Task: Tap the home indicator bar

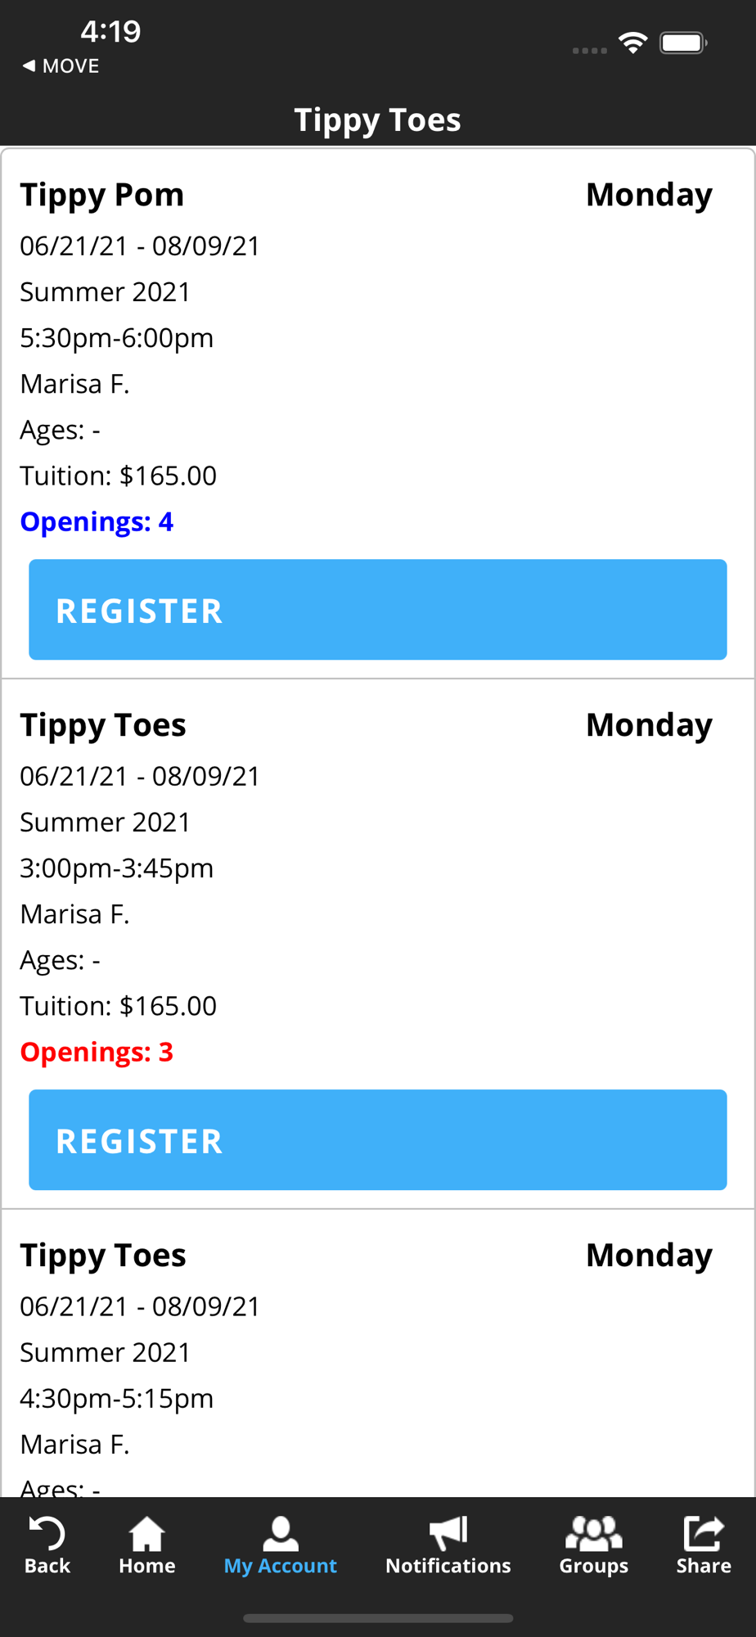Action: pyautogui.click(x=378, y=1618)
